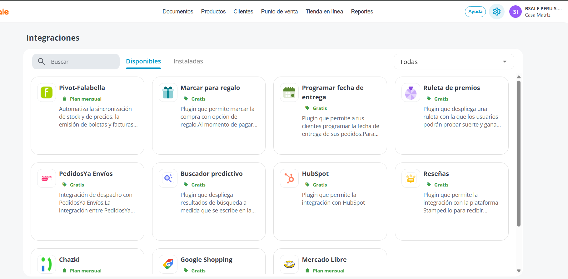Click Pivot-Falabella description text

[x=98, y=117]
